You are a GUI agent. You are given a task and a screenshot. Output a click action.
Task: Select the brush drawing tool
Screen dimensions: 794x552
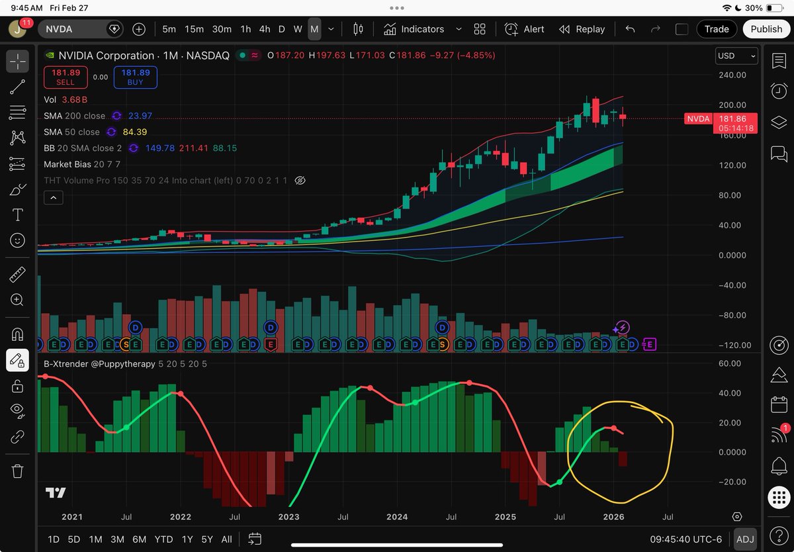coord(18,189)
